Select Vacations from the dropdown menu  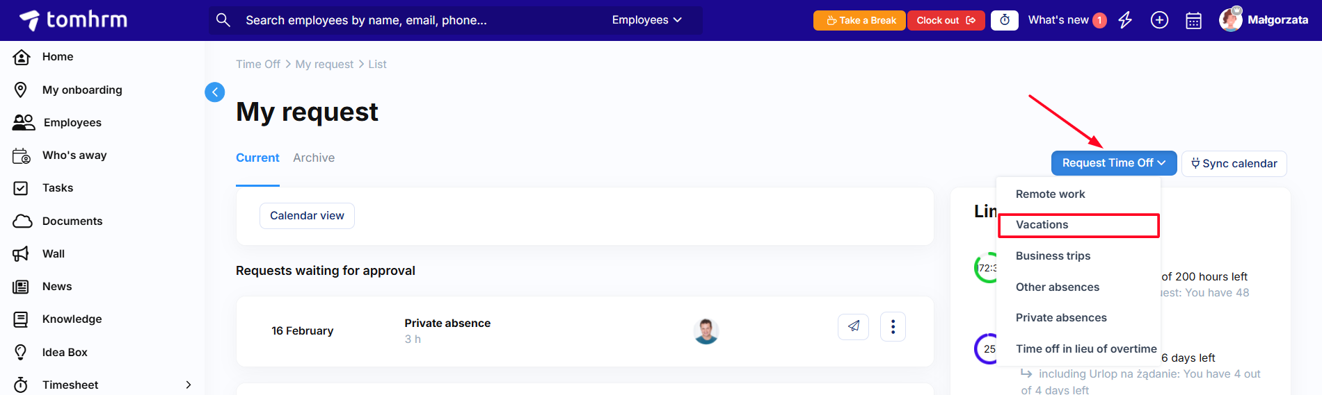coord(1078,225)
